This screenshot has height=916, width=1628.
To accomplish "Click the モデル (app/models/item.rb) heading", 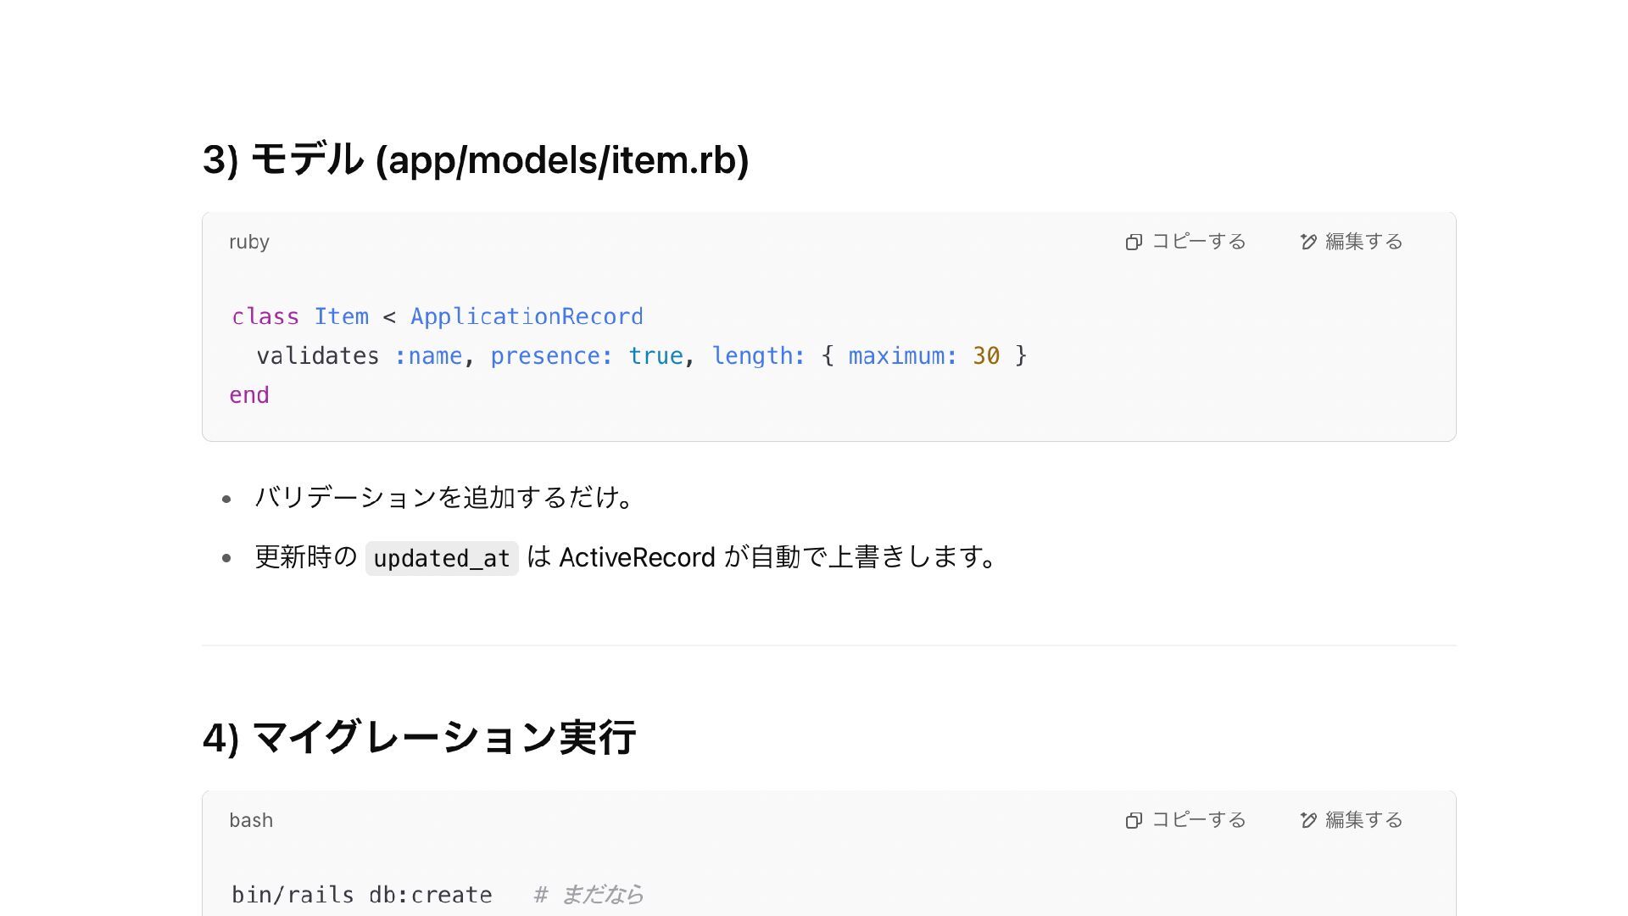I will [x=475, y=159].
